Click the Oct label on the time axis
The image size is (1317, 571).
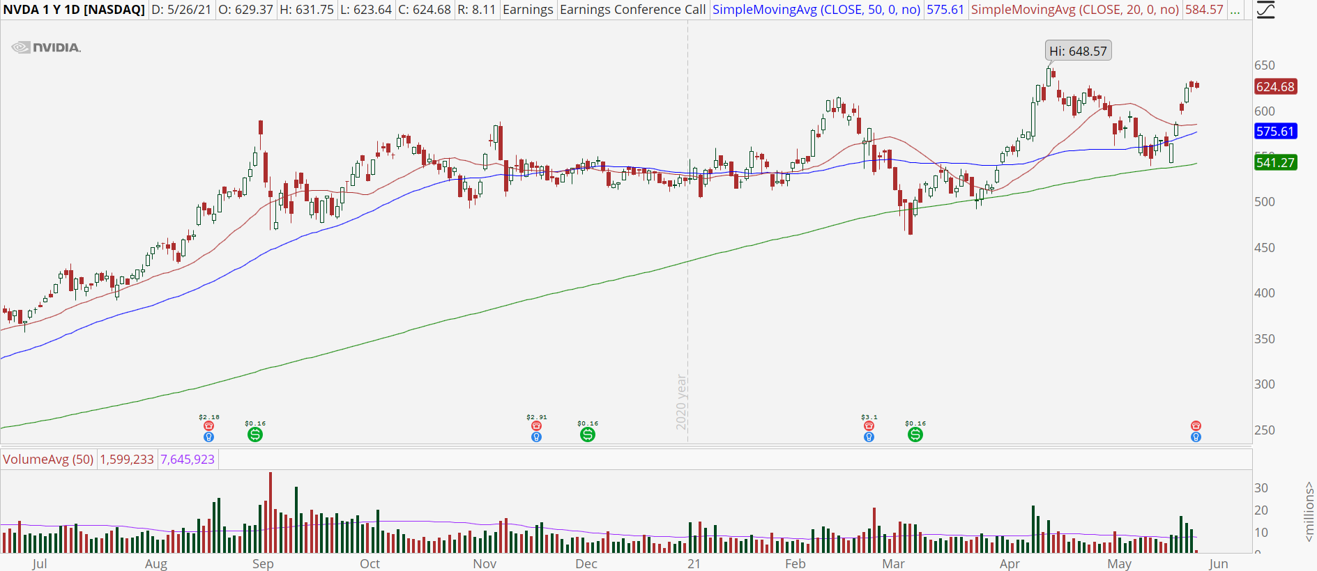point(370,563)
